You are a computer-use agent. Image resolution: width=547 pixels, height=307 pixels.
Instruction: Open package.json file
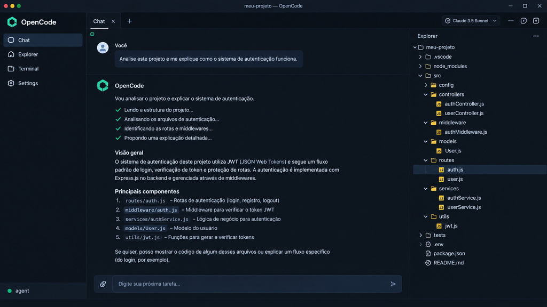click(449, 253)
